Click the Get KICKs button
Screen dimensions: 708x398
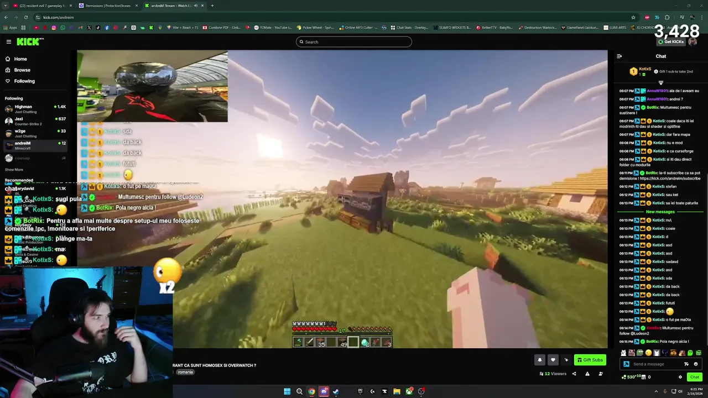(x=670, y=42)
